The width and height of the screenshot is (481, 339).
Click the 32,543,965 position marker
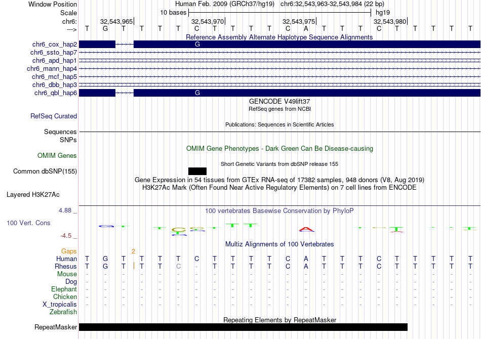click(116, 21)
